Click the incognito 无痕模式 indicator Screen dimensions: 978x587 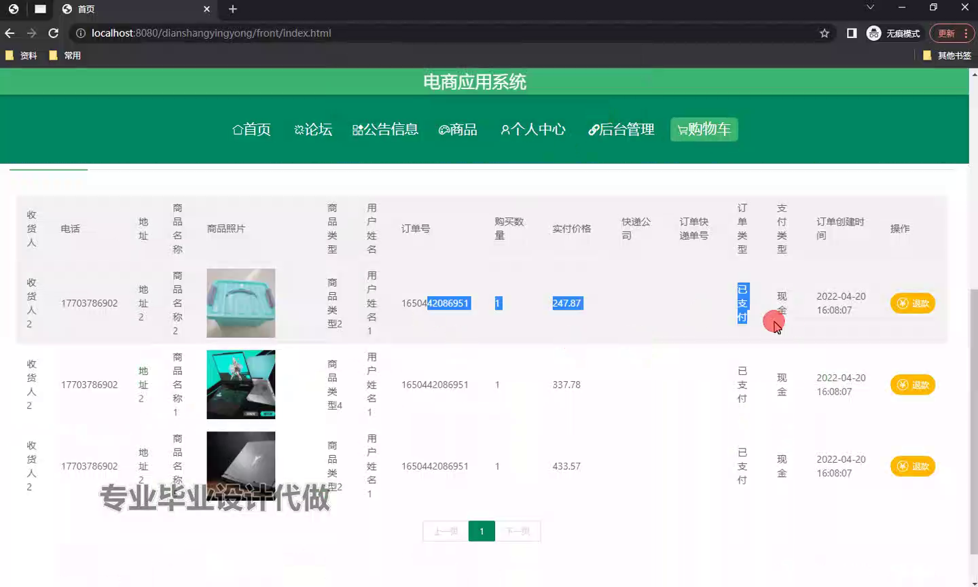click(x=893, y=33)
